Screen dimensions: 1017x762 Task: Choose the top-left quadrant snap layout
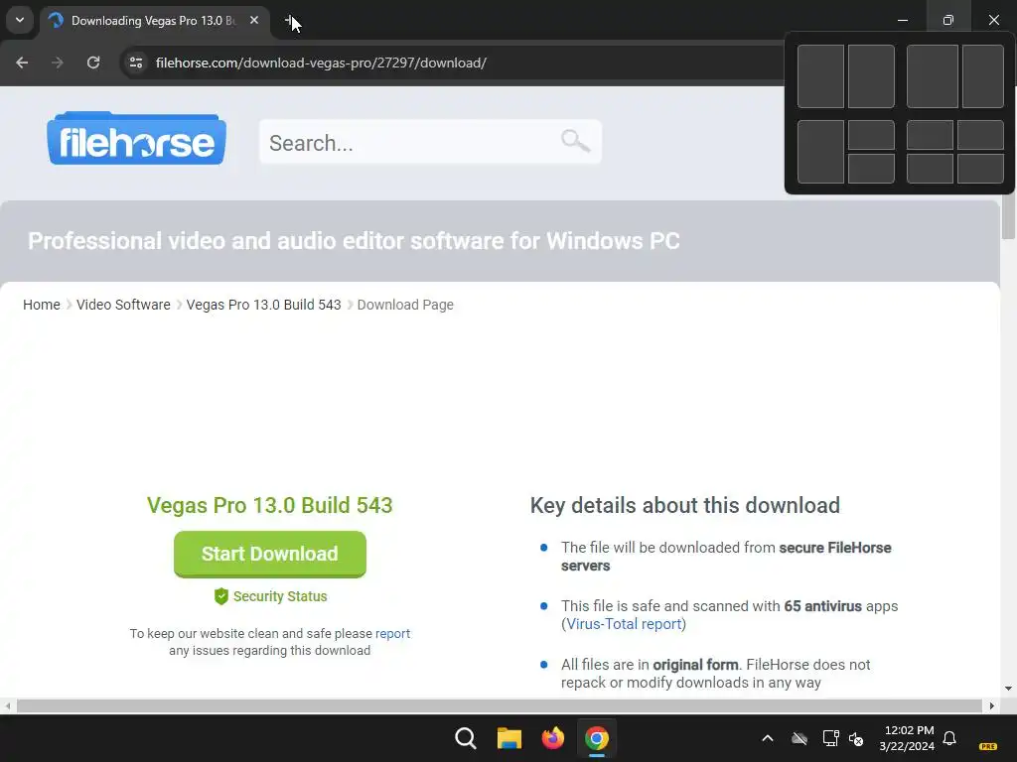[930, 135]
